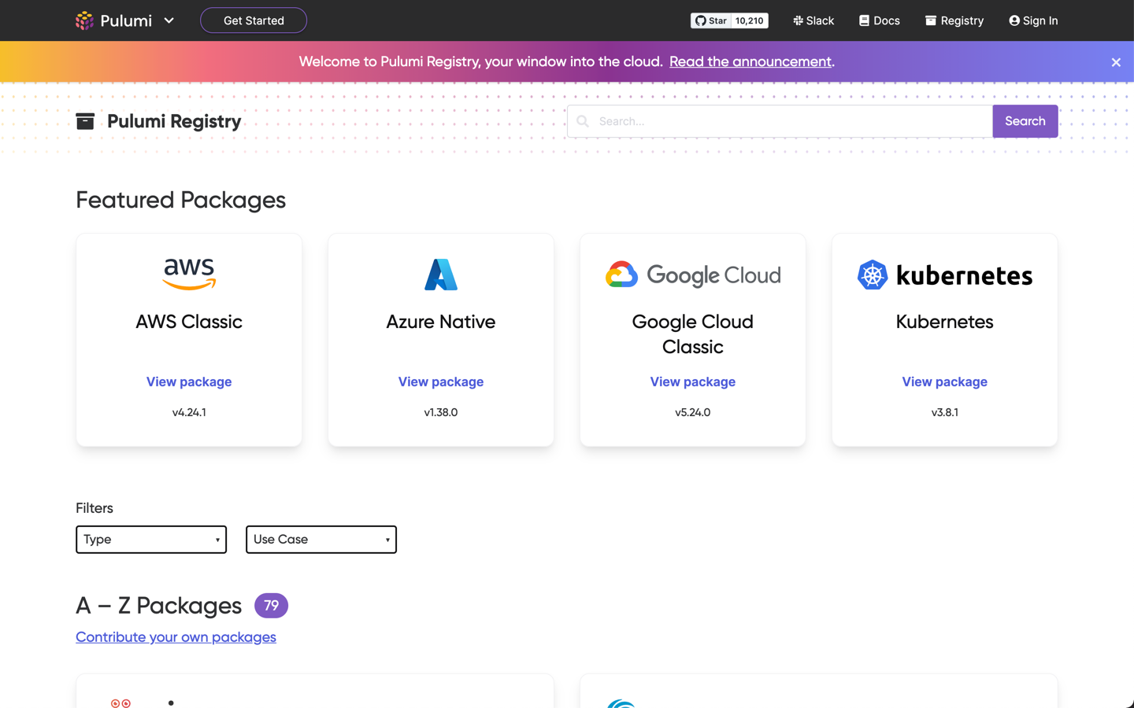Open Registry in the top navigation
Viewport: 1134px width, 708px height.
click(954, 20)
